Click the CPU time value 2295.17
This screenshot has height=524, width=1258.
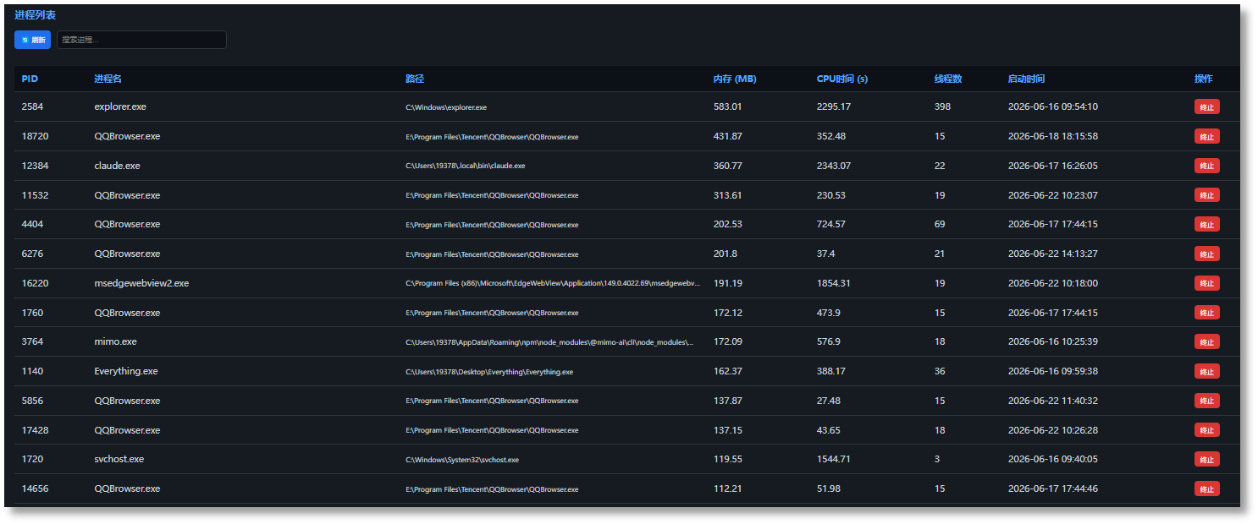tap(834, 106)
